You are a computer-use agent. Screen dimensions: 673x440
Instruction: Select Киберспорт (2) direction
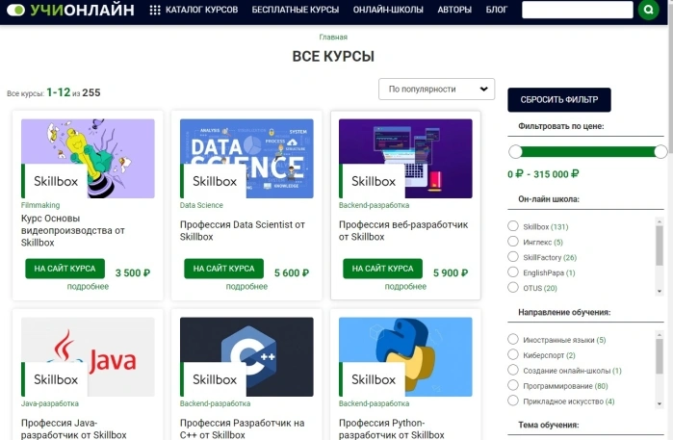513,354
